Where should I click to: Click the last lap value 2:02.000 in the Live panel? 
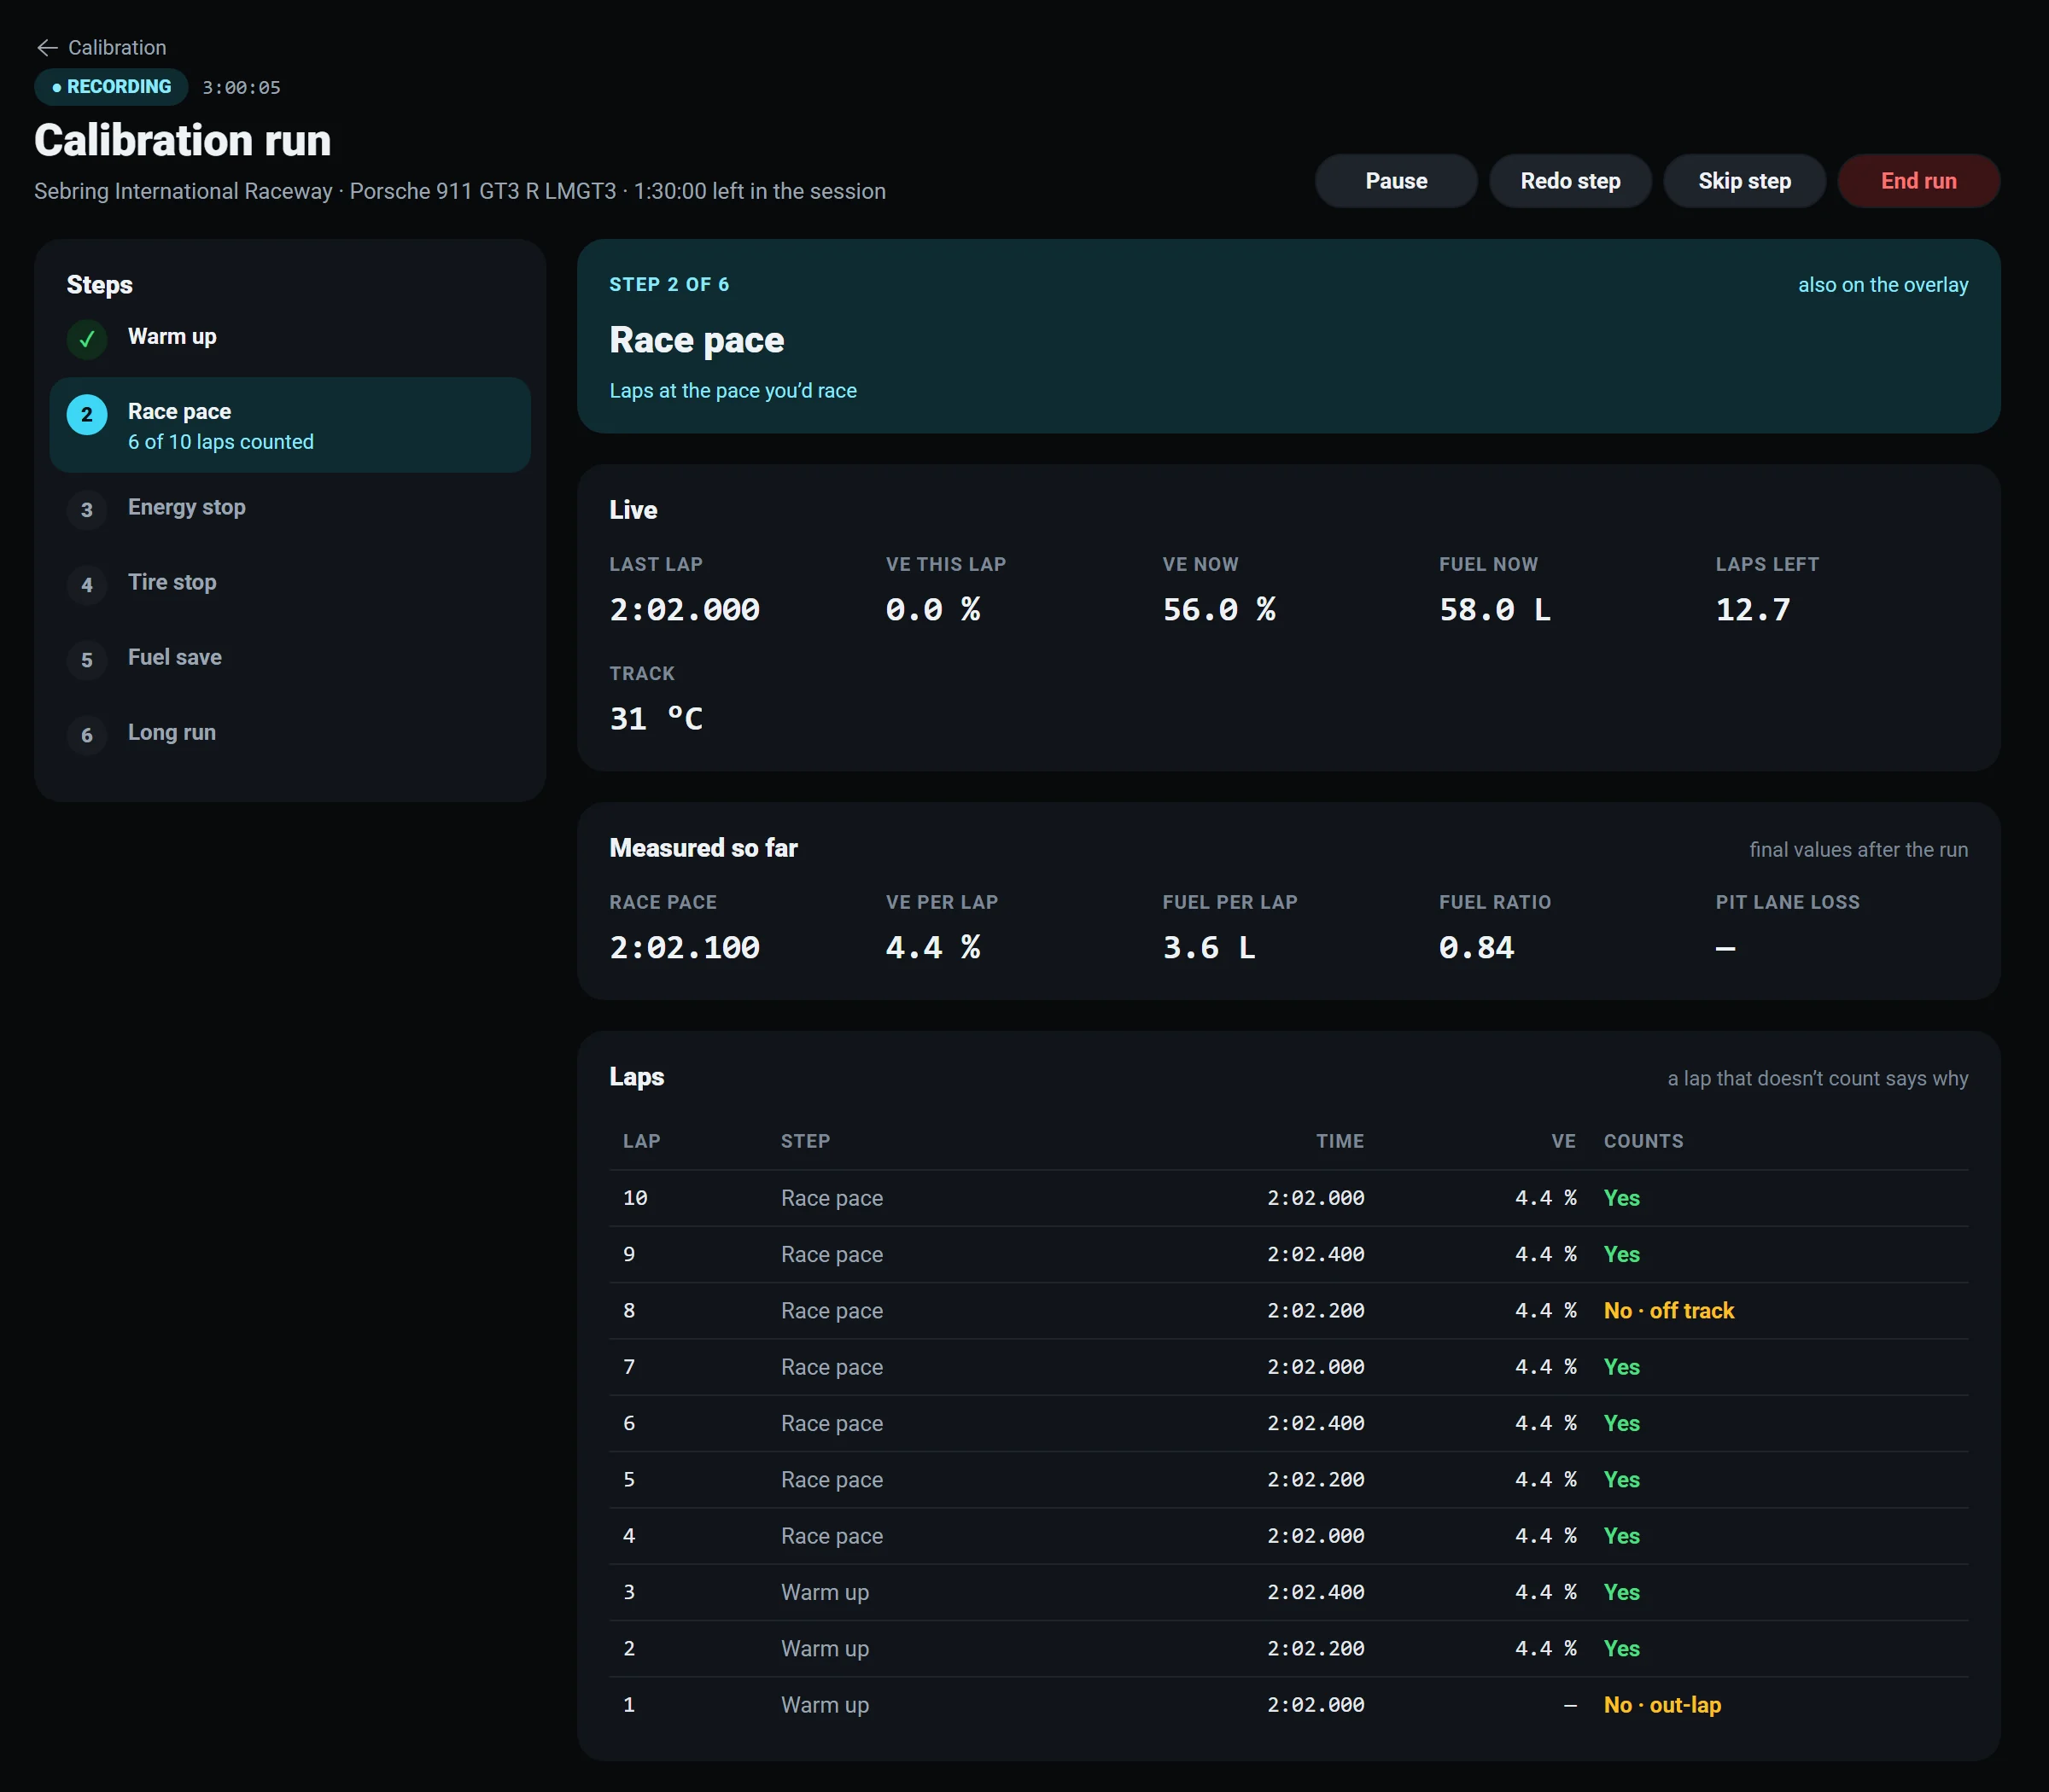[685, 610]
